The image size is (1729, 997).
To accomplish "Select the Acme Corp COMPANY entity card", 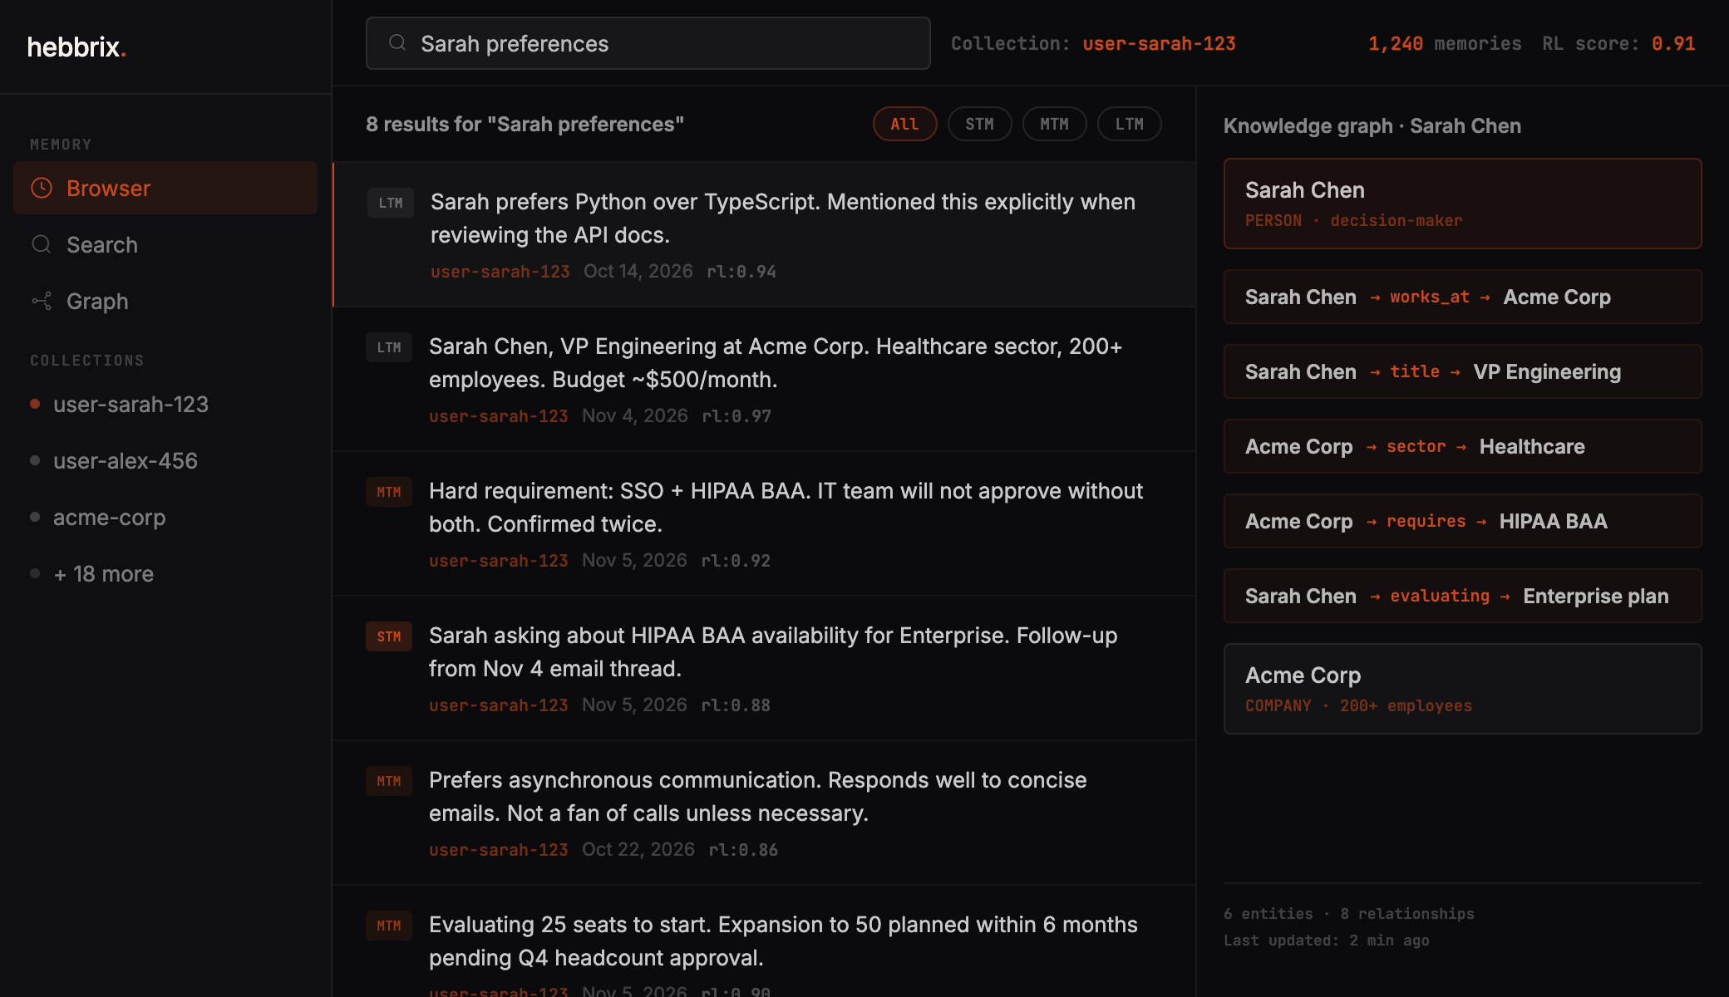I will coord(1462,689).
